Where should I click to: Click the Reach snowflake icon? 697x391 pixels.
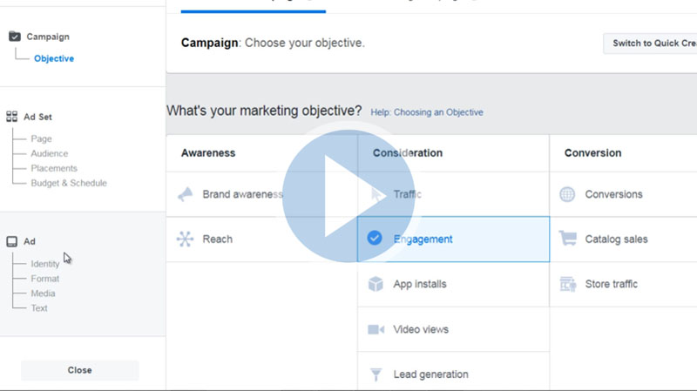pos(185,239)
